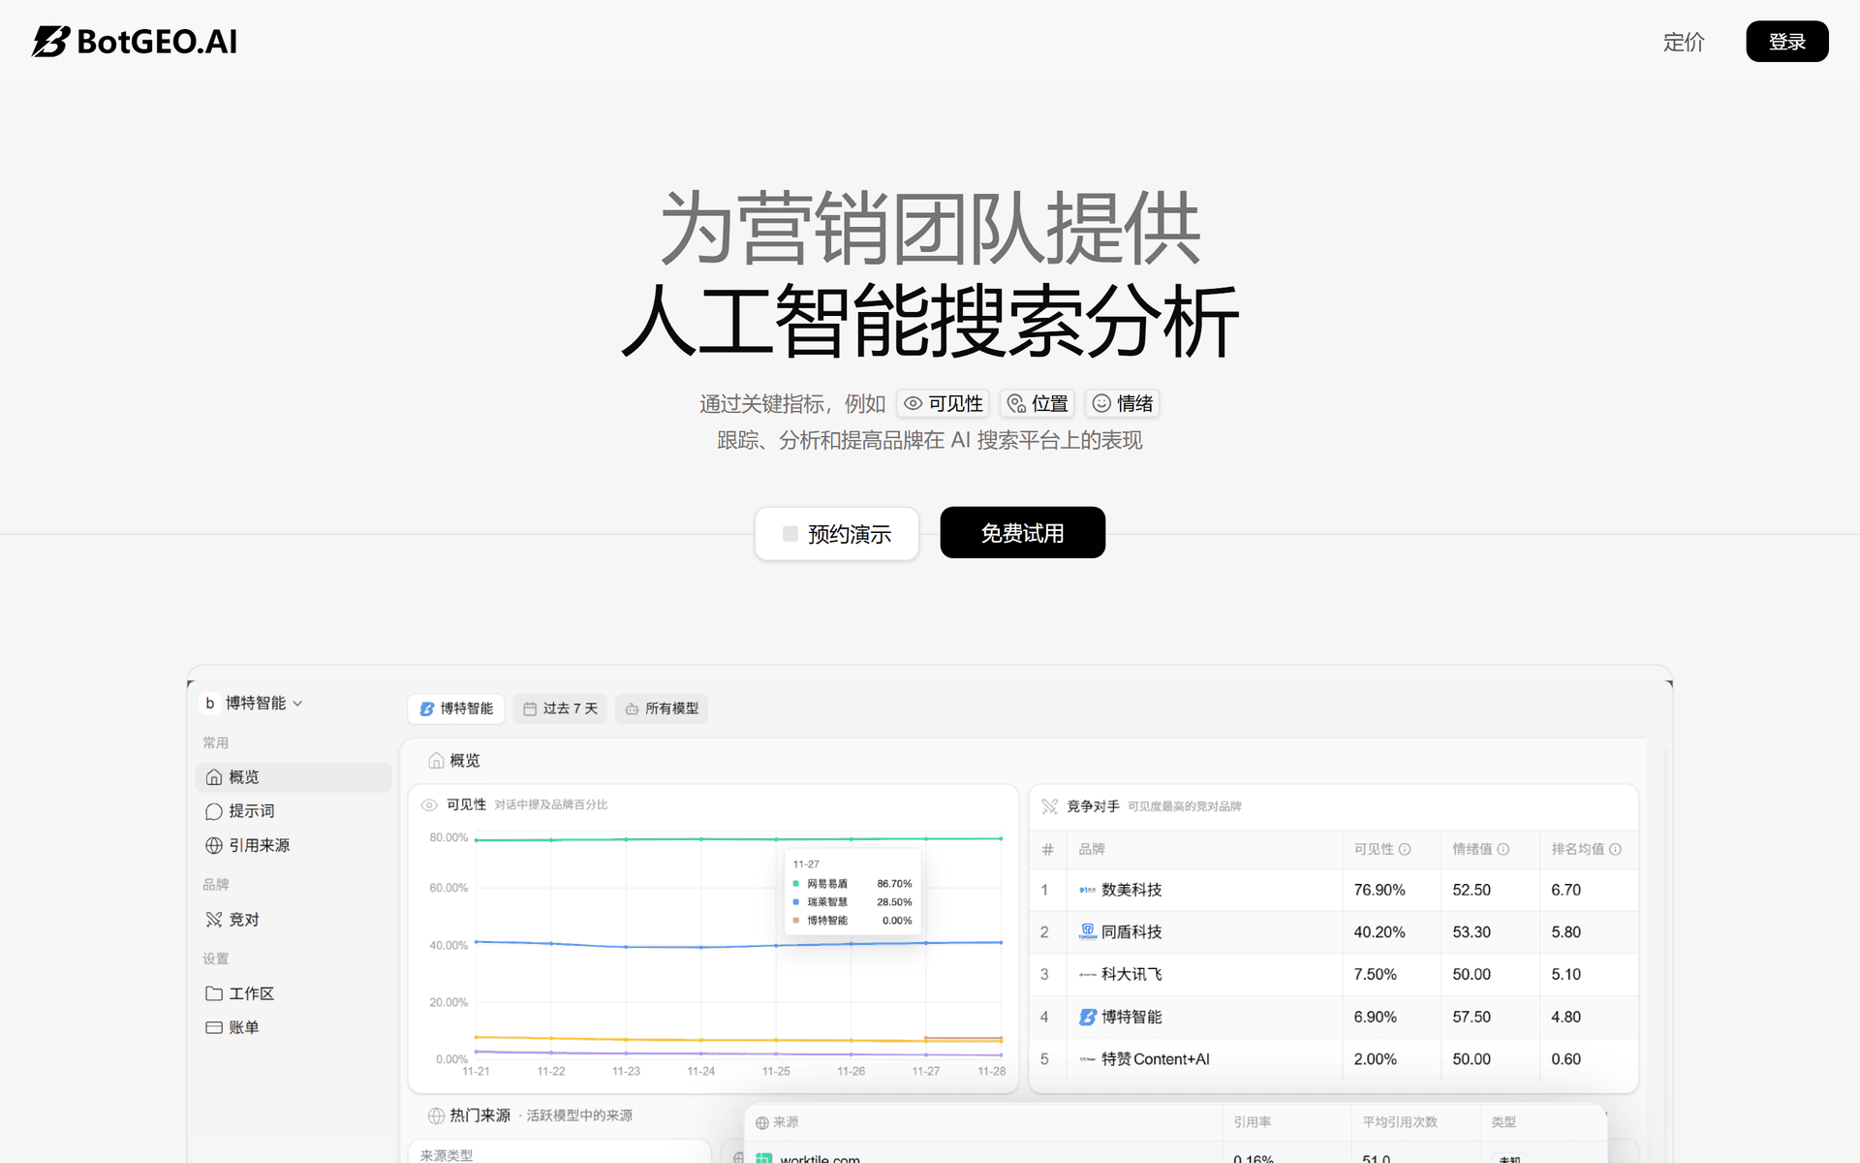
Task: Click the crossed-swords icon beside 竞对
Action: tap(214, 920)
